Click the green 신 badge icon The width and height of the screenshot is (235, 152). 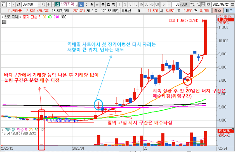click(57, 4)
